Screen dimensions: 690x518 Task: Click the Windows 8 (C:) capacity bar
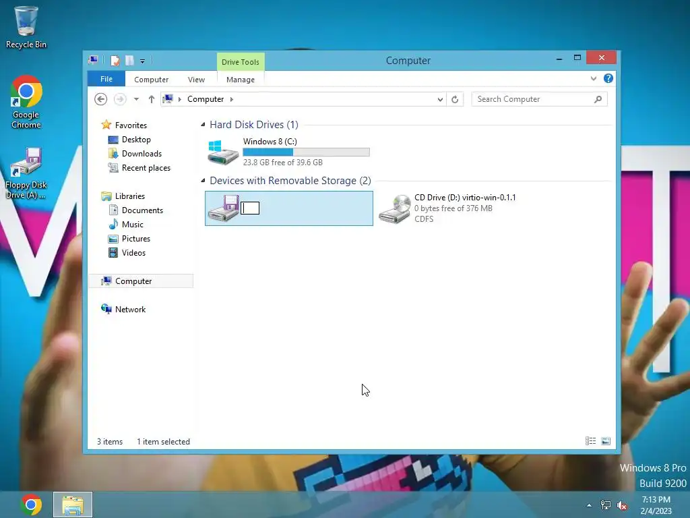(307, 152)
